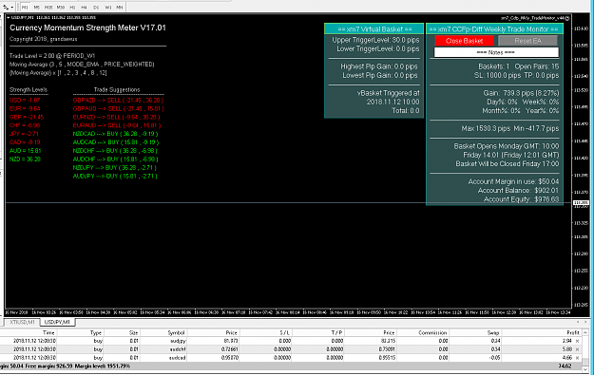Click the xm7 CCFp-Diff Weekly Trade Monitor header
Viewport: 594px width, 375px height.
494,29
